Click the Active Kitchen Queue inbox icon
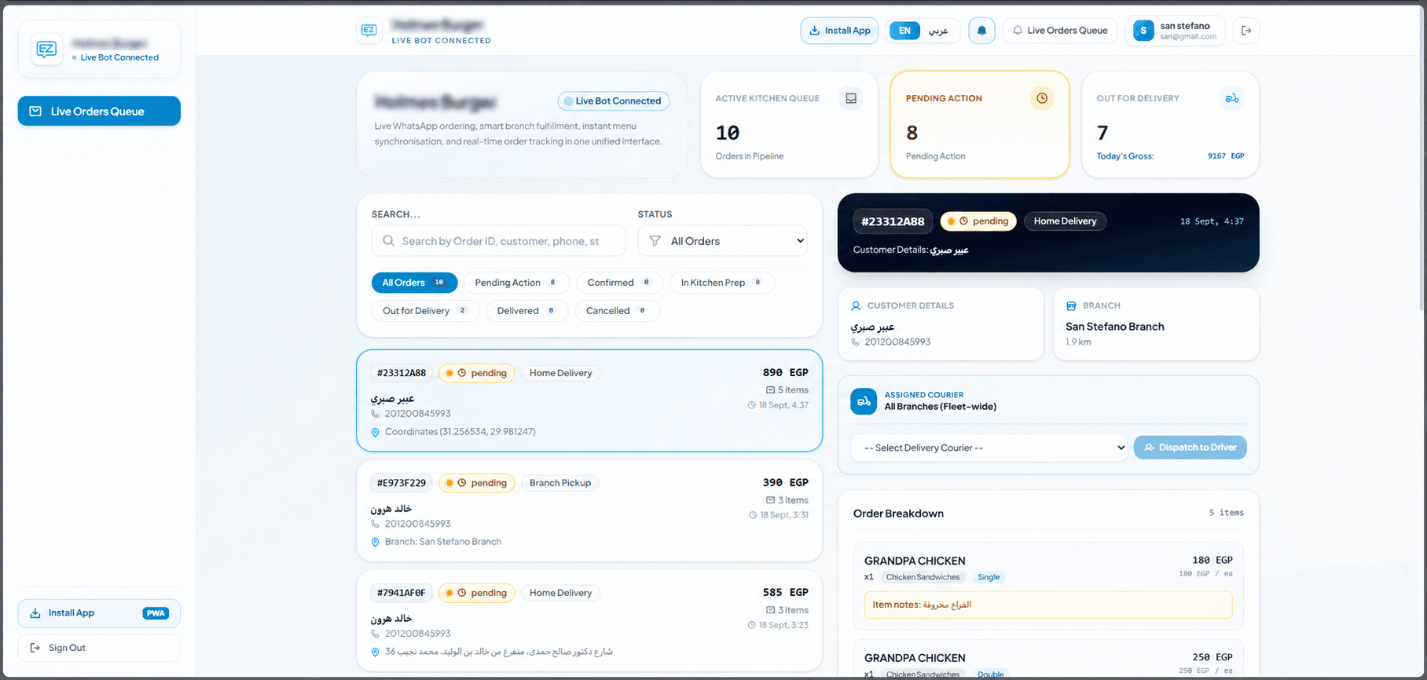 (851, 98)
